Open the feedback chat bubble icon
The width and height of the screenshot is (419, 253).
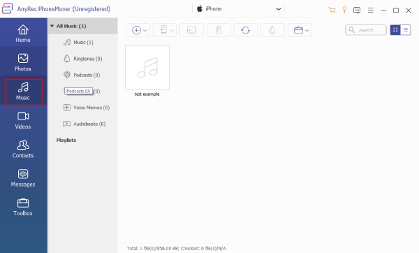(x=357, y=10)
